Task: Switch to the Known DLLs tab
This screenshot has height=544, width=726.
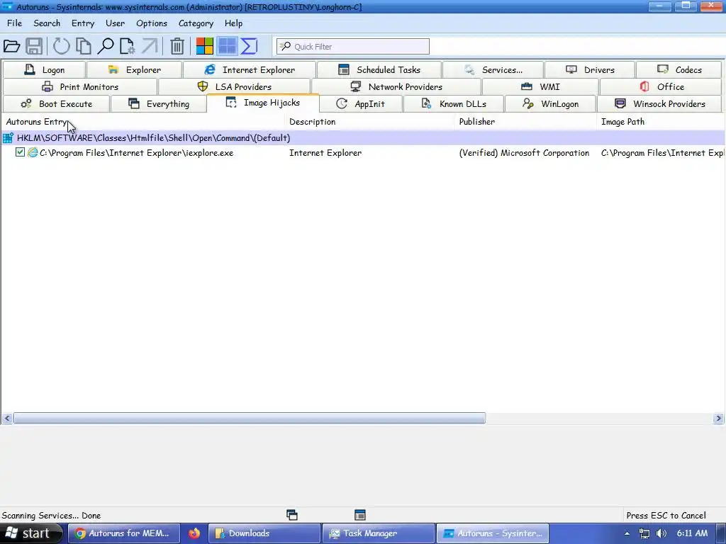Action: tap(454, 103)
